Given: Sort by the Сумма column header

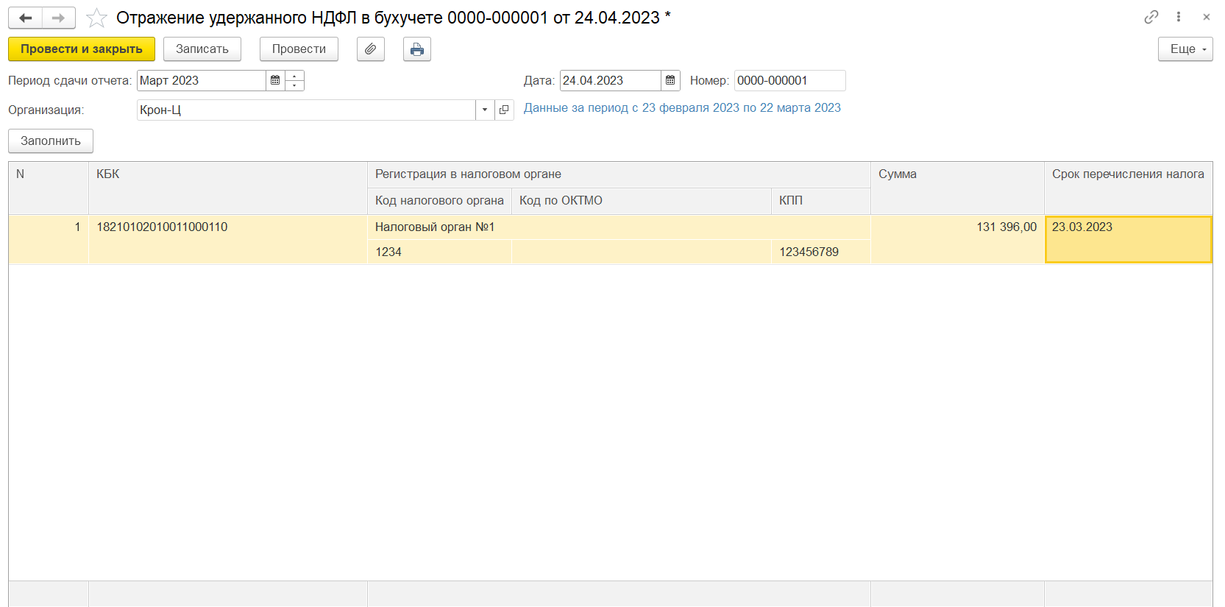Looking at the screenshot, I should (957, 188).
